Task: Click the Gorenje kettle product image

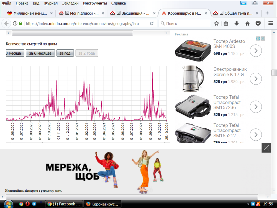Action: [x=193, y=79]
